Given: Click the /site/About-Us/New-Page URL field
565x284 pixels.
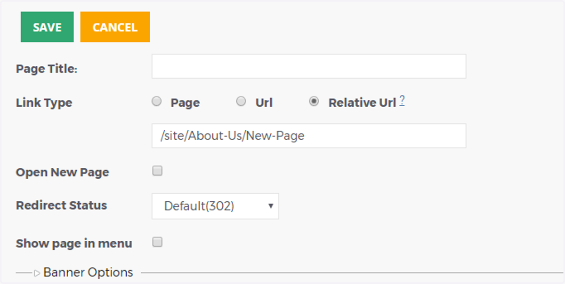Looking at the screenshot, I should 309,136.
